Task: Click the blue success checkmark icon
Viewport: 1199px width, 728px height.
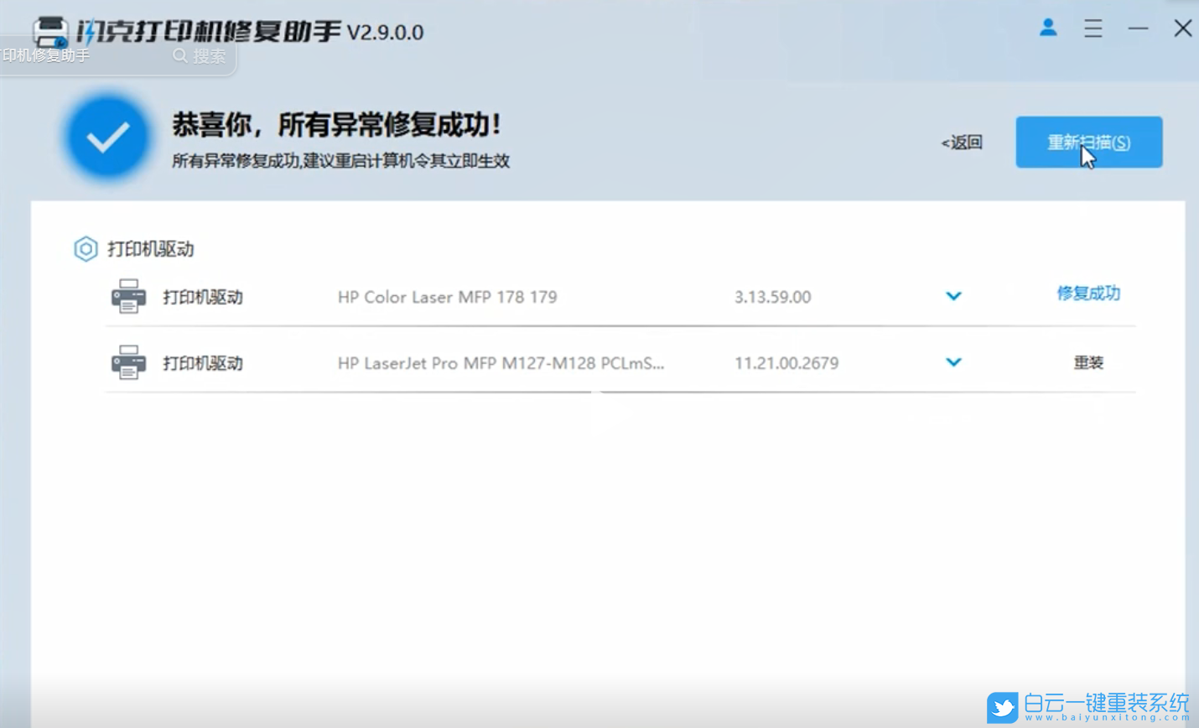Action: pyautogui.click(x=107, y=135)
